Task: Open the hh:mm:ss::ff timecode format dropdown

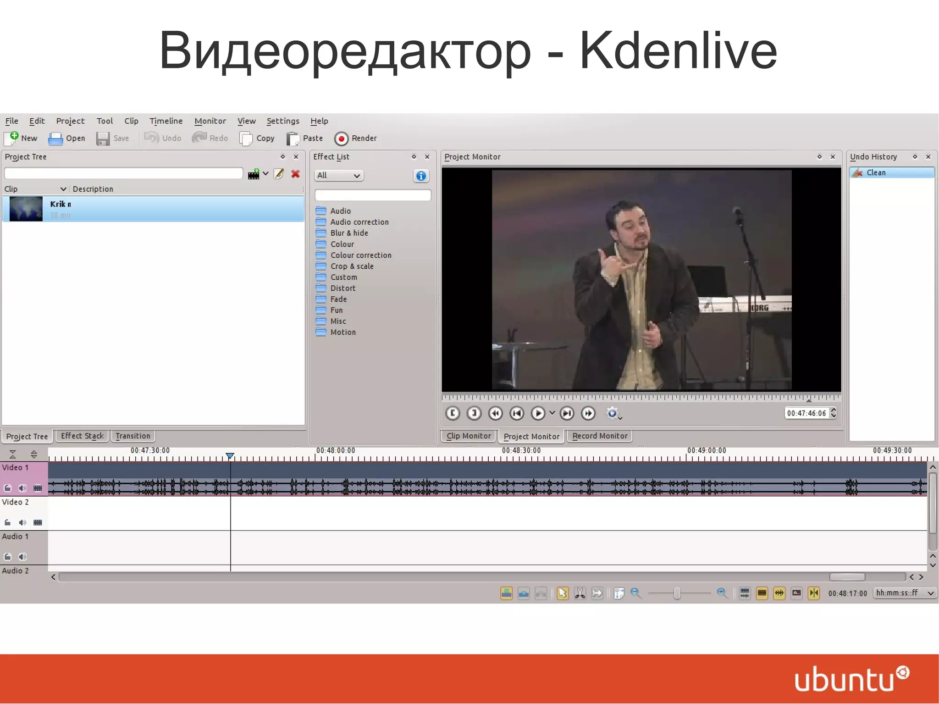Action: point(904,593)
